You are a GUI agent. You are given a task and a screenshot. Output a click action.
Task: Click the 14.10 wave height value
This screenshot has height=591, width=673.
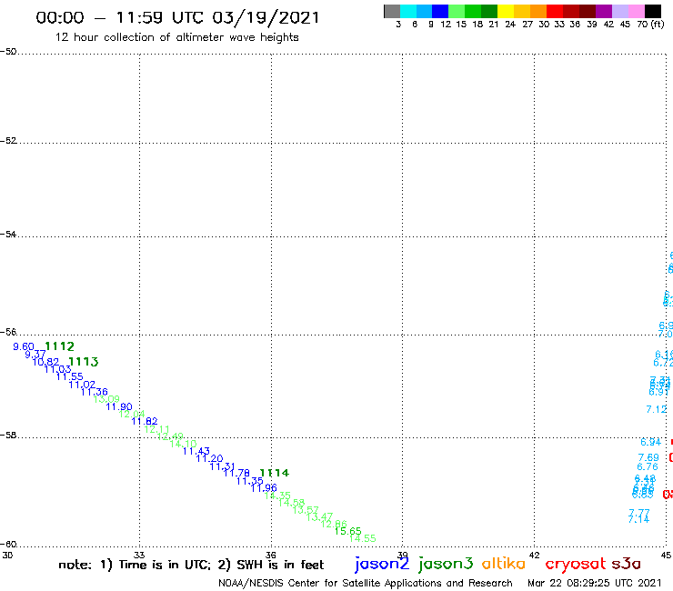pos(184,444)
